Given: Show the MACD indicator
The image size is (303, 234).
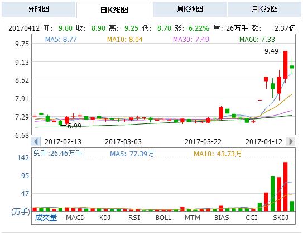Looking at the screenshot, I should (x=75, y=218).
